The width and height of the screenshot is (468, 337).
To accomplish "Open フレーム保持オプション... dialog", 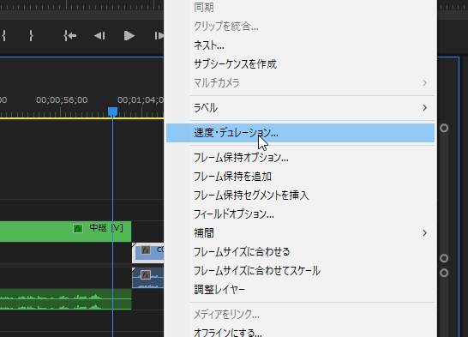I will pyautogui.click(x=300, y=158).
